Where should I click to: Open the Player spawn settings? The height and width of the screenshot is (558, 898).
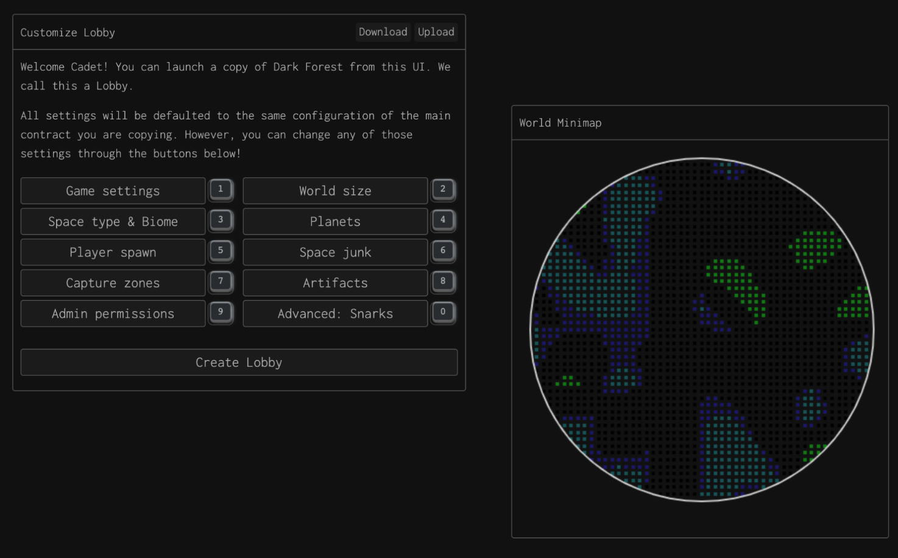point(113,252)
